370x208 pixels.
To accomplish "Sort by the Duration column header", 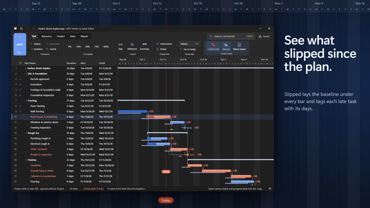I will click(71, 63).
